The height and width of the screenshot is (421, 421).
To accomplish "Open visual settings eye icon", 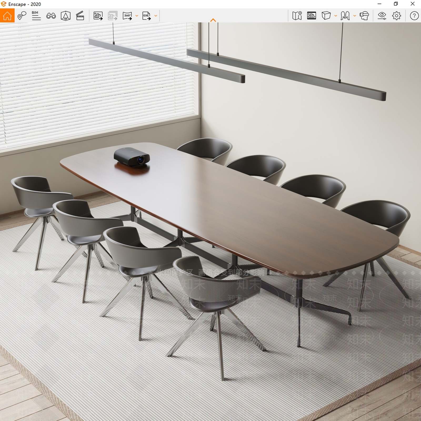I will click(382, 16).
